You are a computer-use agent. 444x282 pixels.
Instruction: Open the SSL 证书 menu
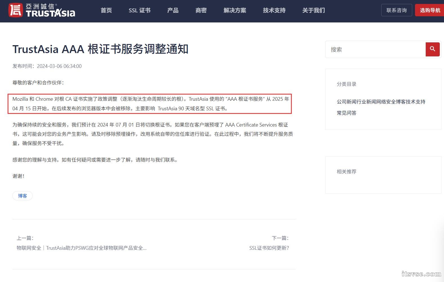(x=140, y=10)
